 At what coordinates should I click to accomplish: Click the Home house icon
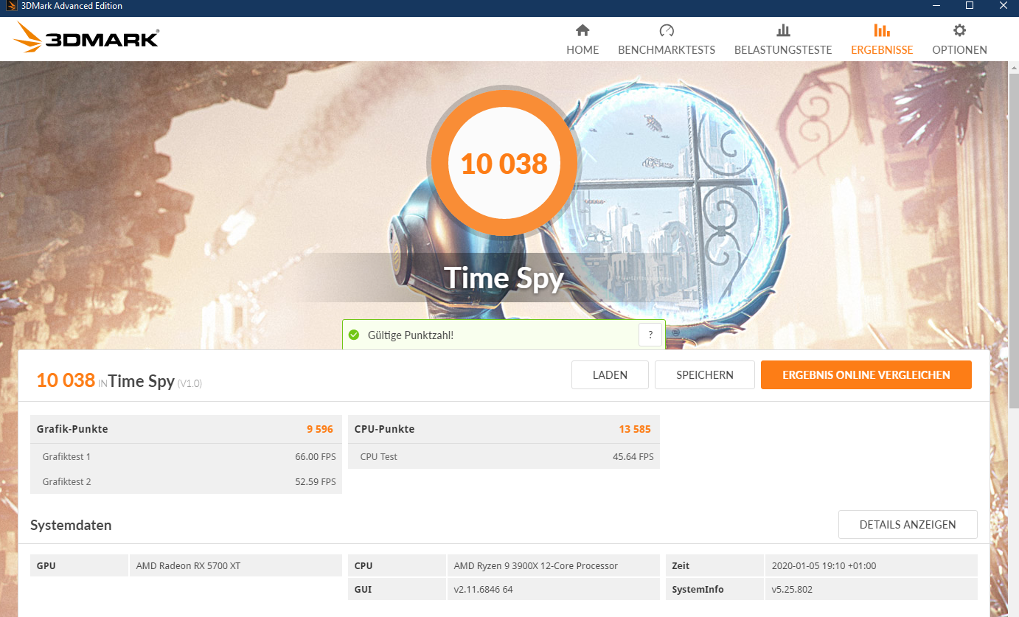pos(582,30)
